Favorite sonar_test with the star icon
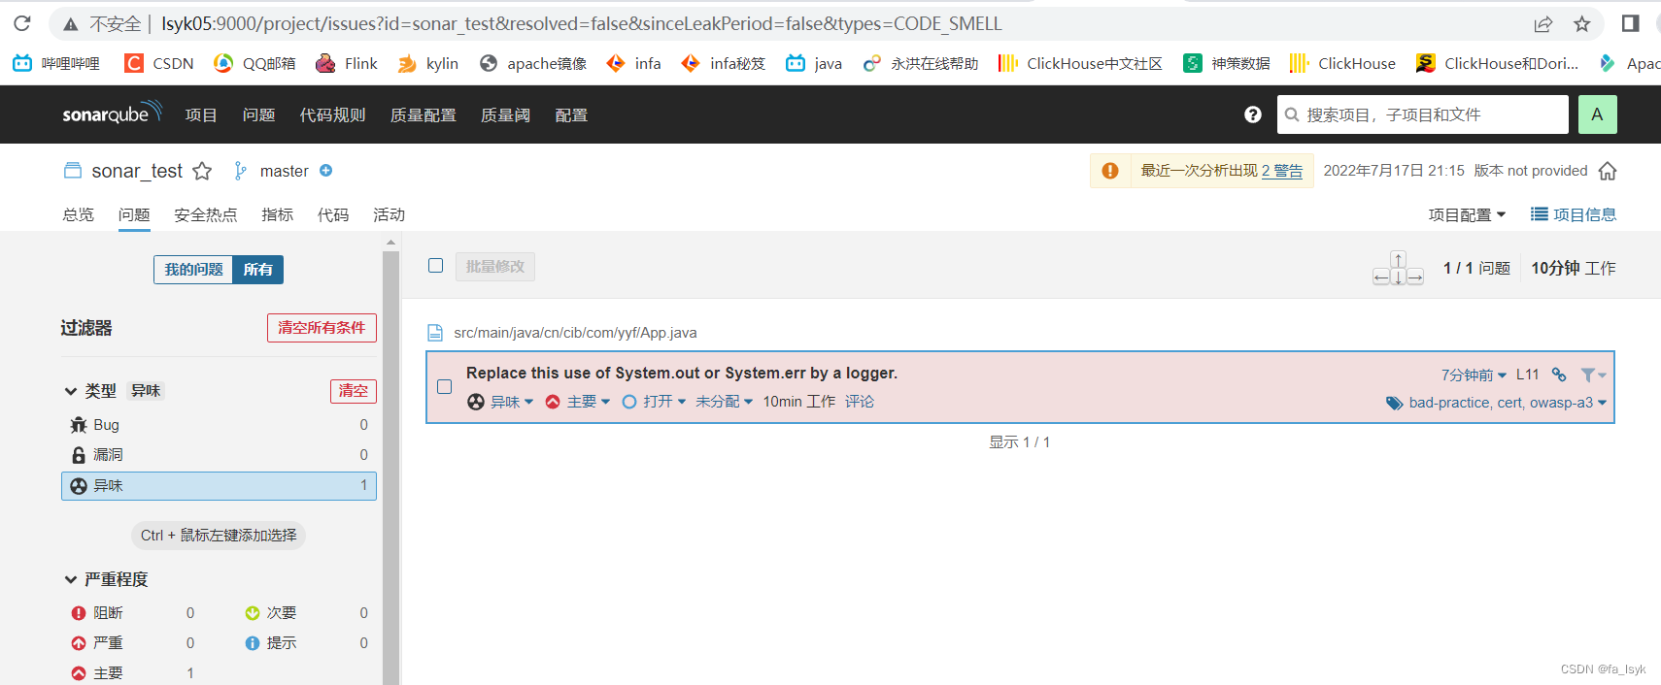 202,171
